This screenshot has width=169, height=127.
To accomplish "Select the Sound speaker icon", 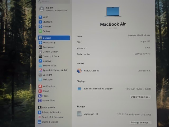I will coord(40,91).
